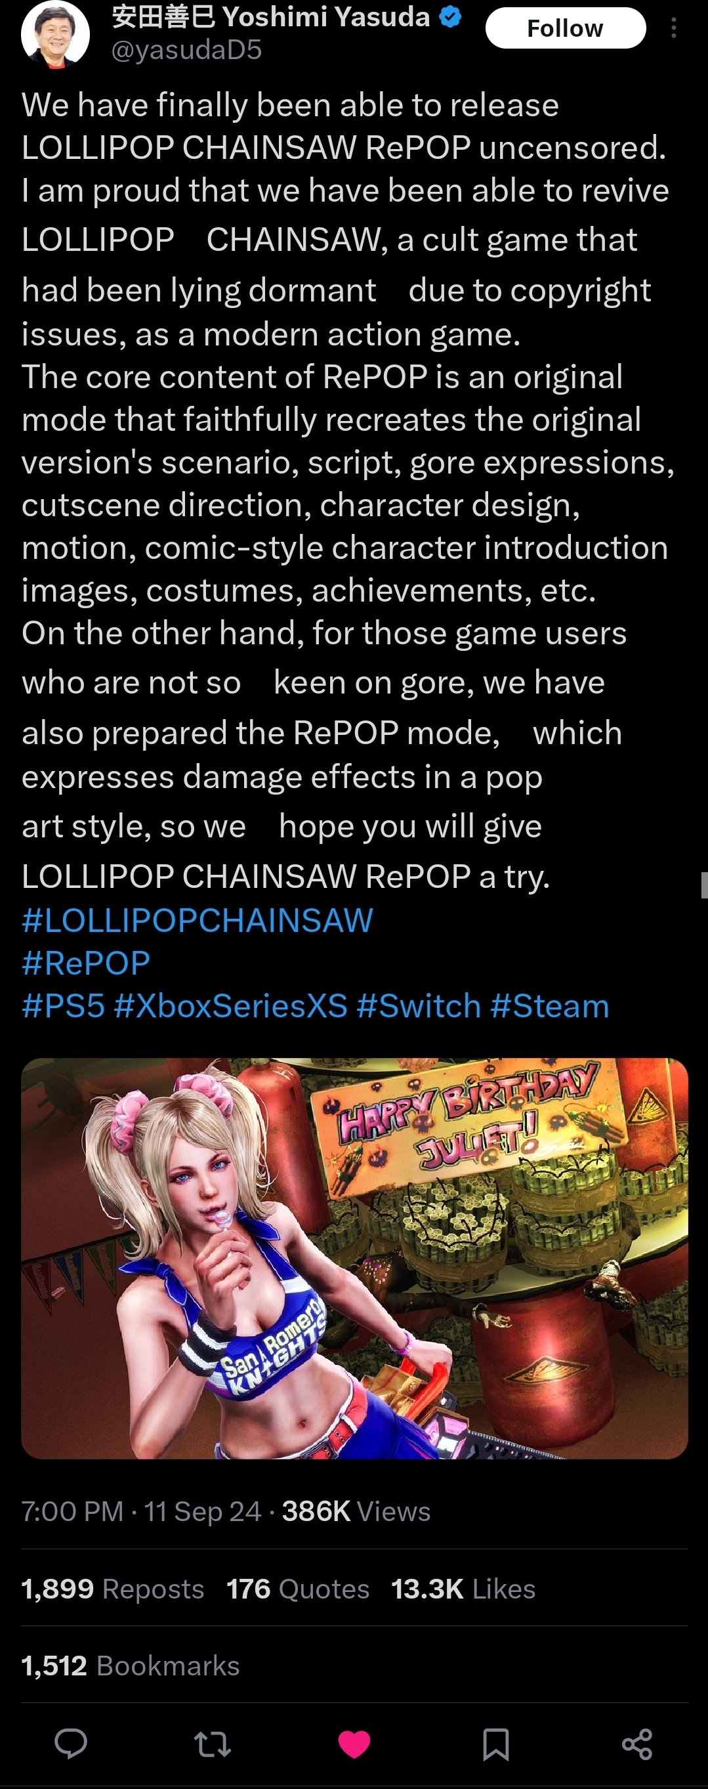Tap the reply speech bubble icon
Screen dimensions: 708x1789
tap(71, 1744)
